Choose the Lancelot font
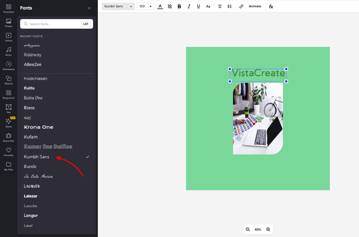359x237 pixels. click(30, 206)
